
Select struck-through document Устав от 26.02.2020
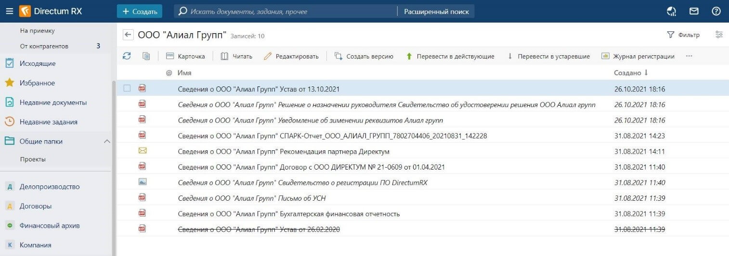pos(259,230)
